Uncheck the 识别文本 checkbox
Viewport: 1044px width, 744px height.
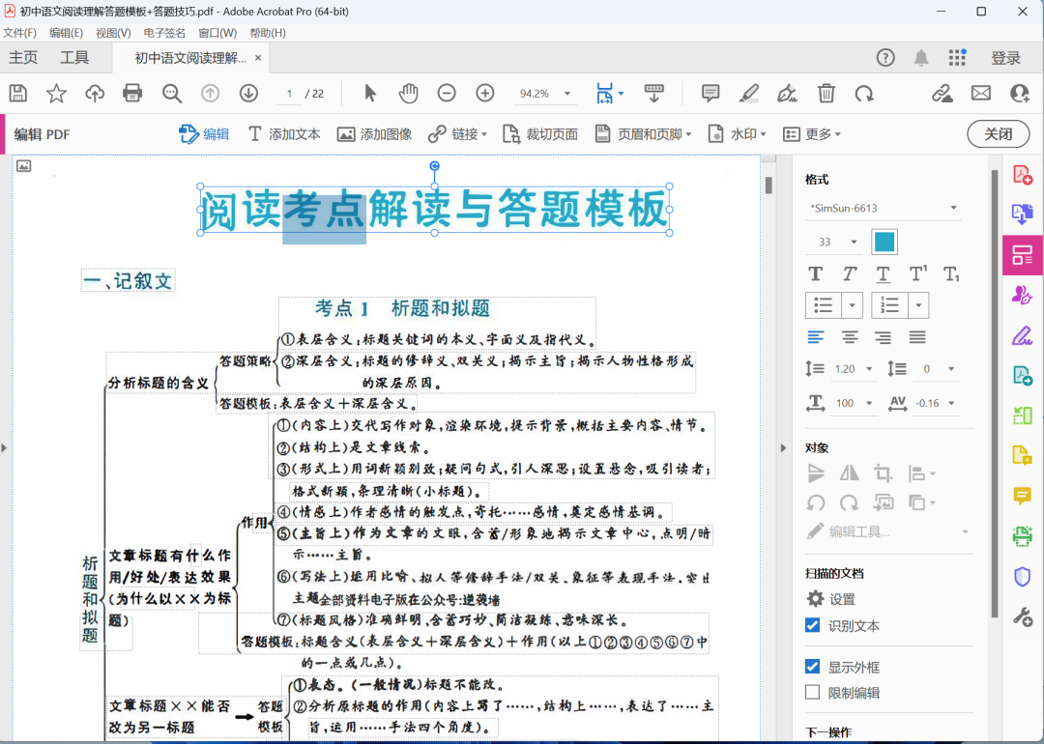click(812, 625)
